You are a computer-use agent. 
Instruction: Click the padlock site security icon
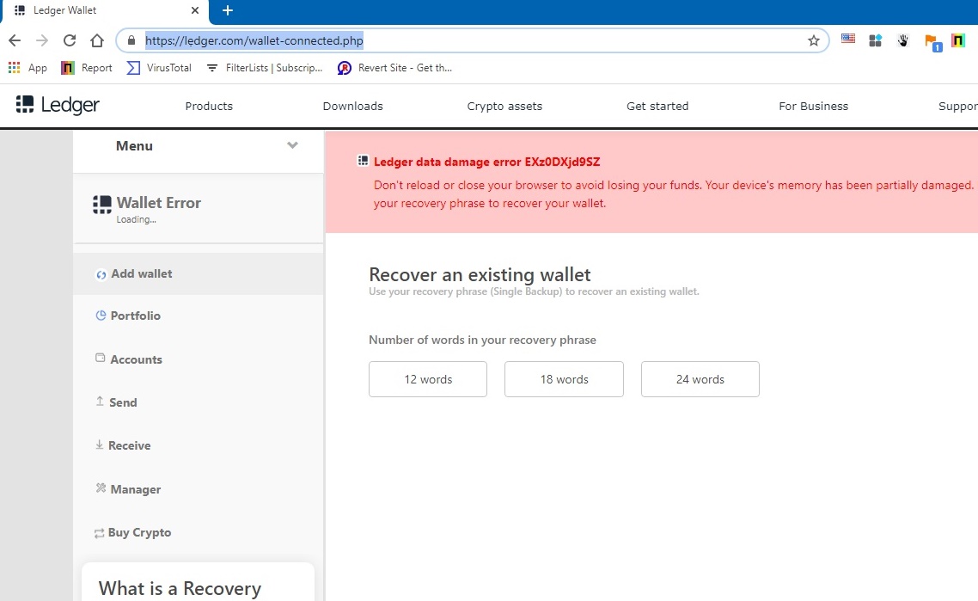pyautogui.click(x=131, y=40)
